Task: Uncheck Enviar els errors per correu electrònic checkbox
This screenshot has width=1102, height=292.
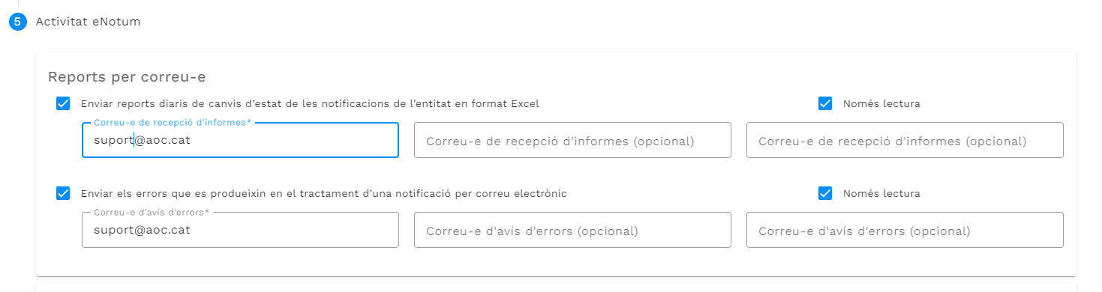Action: click(63, 193)
